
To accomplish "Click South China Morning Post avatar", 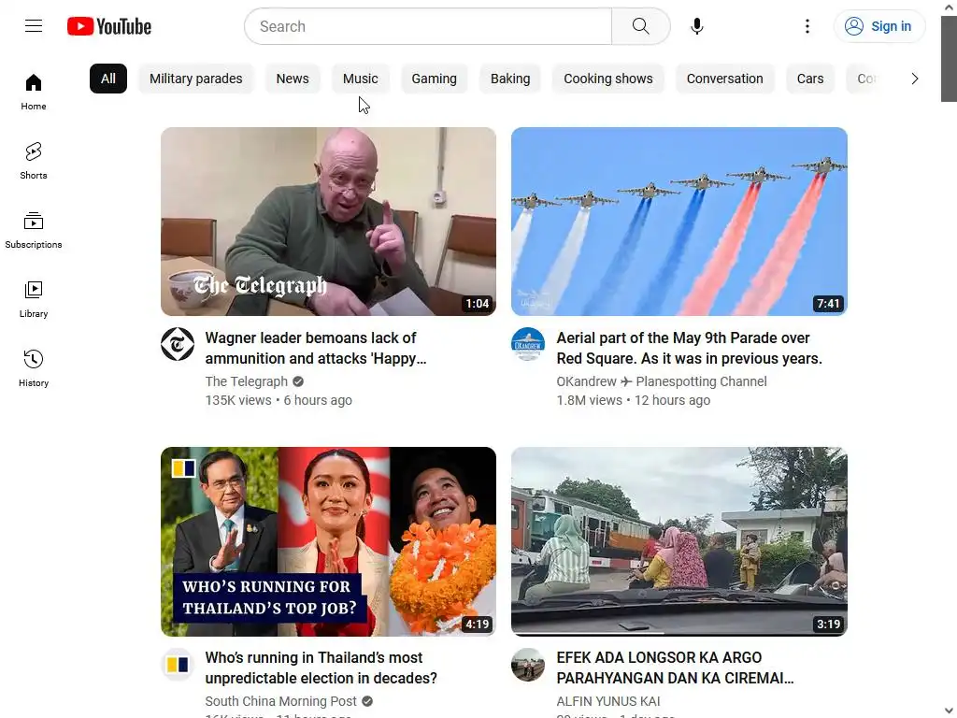I will [178, 665].
